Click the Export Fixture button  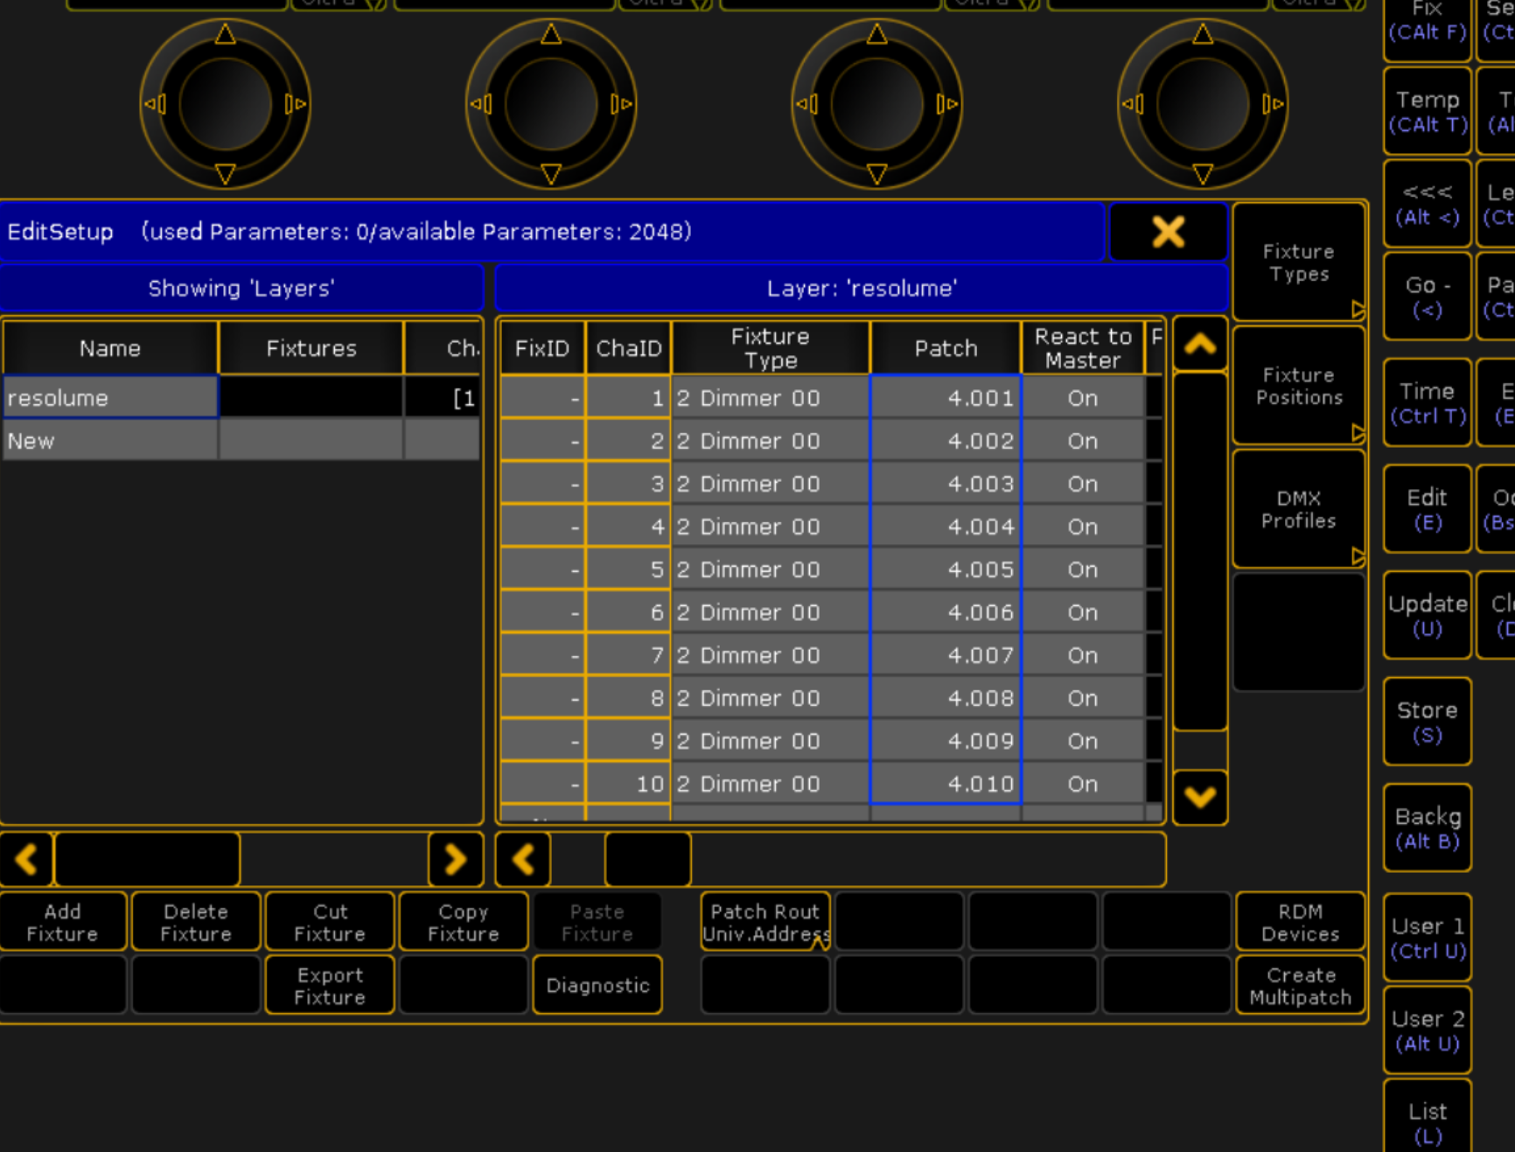pos(330,986)
